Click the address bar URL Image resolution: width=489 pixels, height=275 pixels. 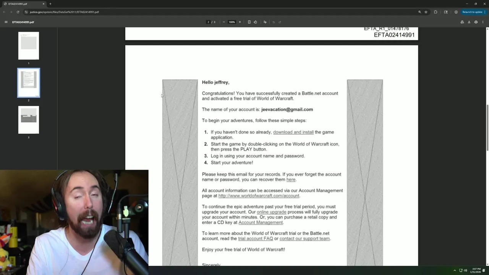(64, 12)
